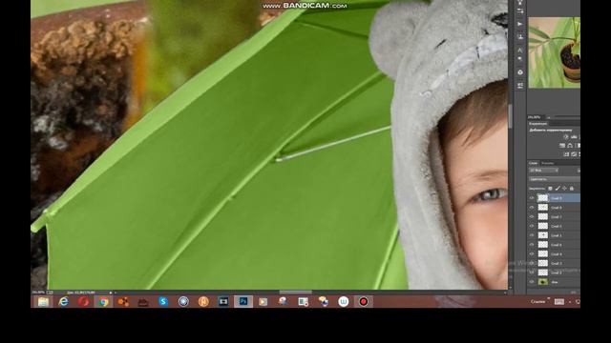
Task: Open the Actions panel play-triangle icon
Action: coord(519,24)
